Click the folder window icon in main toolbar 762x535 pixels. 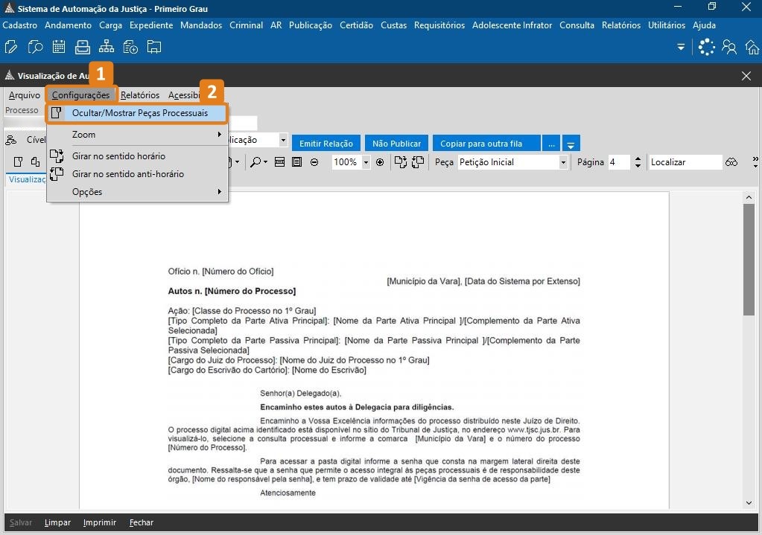[154, 47]
